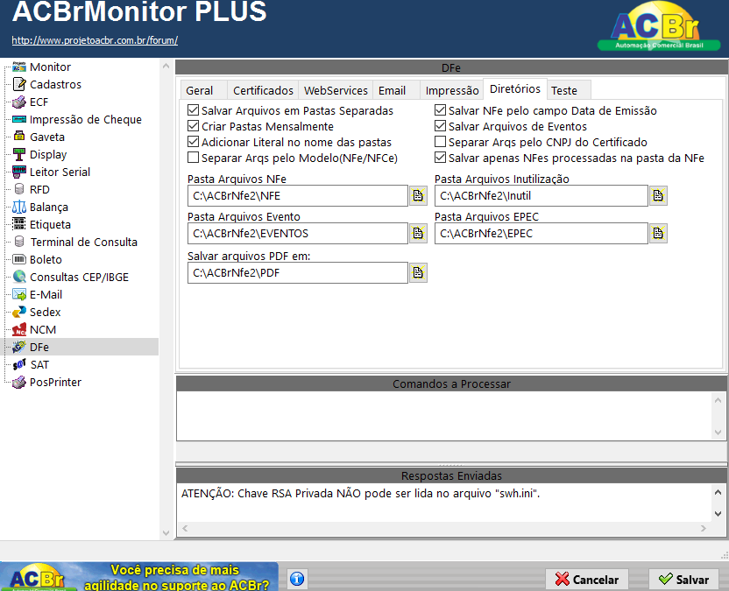Click the ATENÇÃO Chave RSA message
This screenshot has height=591, width=729.
tap(360, 494)
